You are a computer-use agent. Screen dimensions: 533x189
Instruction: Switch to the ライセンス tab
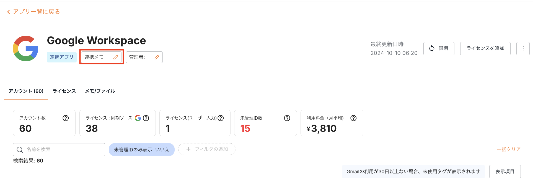pos(64,91)
